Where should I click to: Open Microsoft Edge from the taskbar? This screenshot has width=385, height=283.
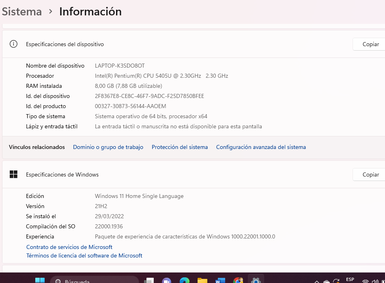click(185, 281)
